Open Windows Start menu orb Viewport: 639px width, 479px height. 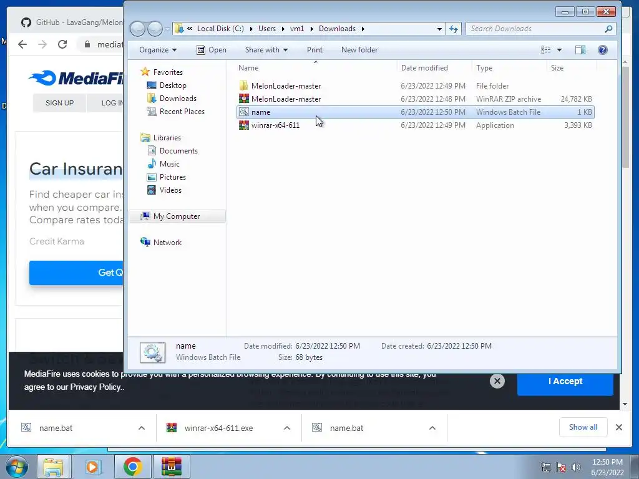(17, 467)
